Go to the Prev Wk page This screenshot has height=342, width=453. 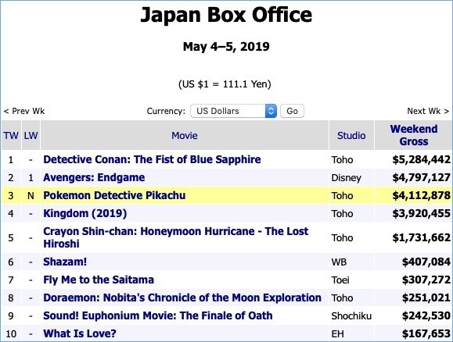pyautogui.click(x=24, y=111)
